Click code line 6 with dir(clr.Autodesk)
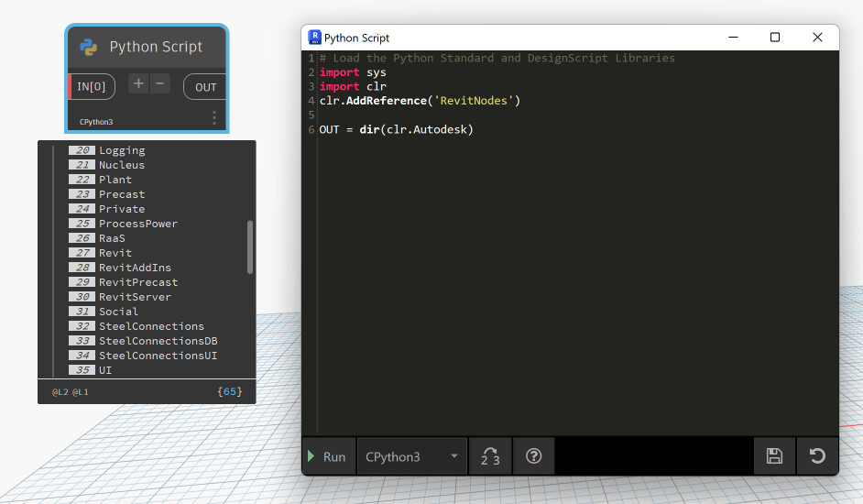 pyautogui.click(x=397, y=129)
